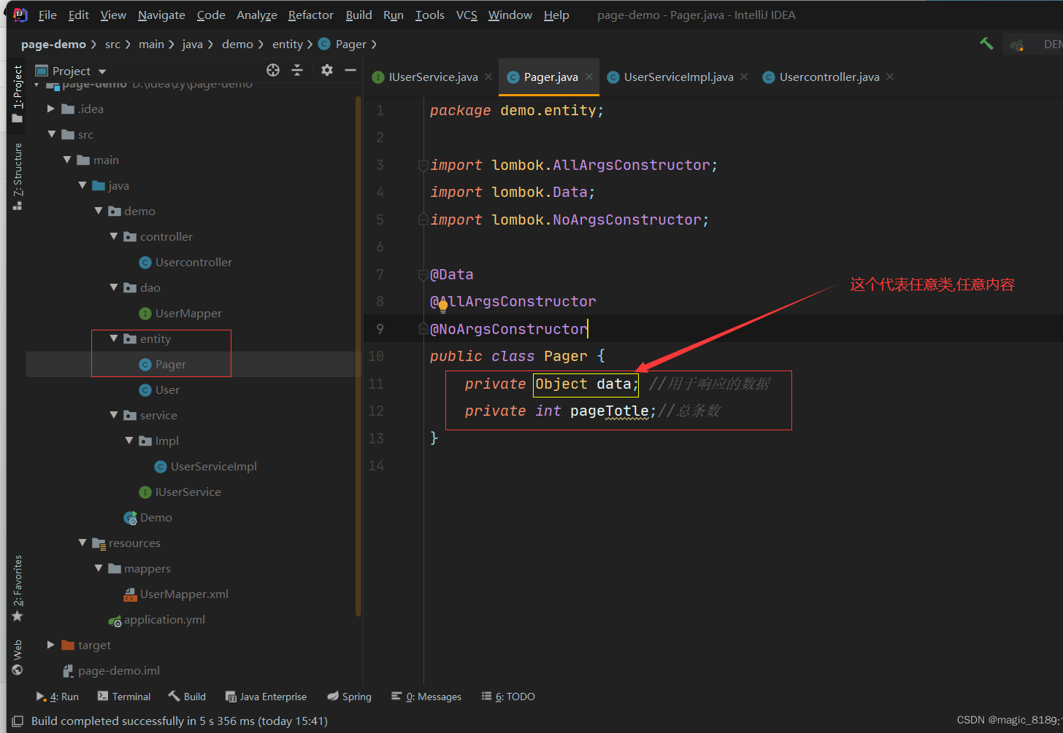Open the Spring tool window

point(349,697)
